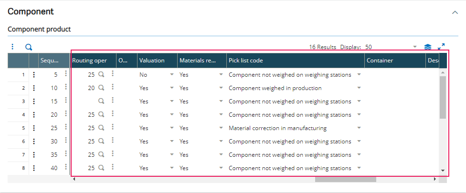Screen dimensions: 466x193
Task: Click the grid search magnifier icon
Action: 29,47
